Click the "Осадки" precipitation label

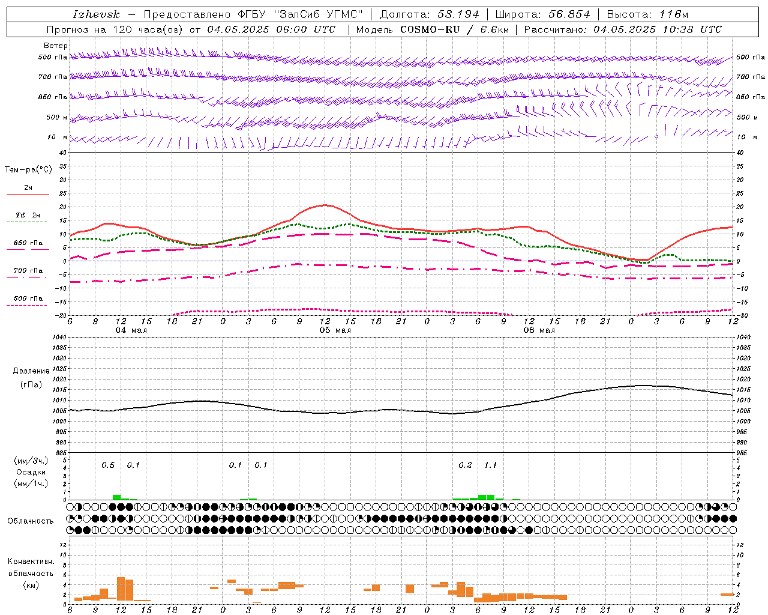(x=31, y=472)
